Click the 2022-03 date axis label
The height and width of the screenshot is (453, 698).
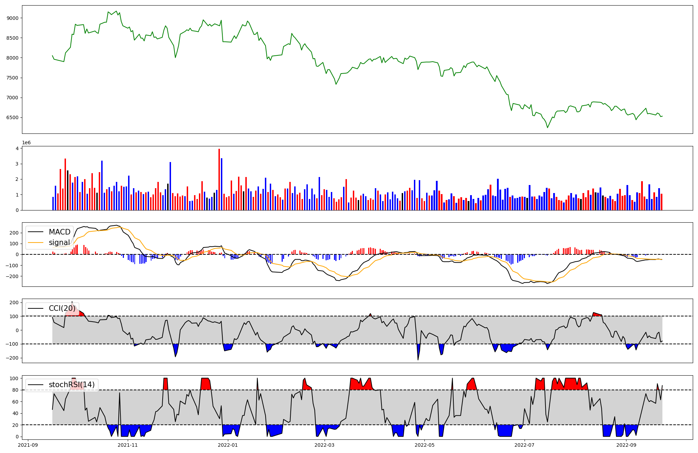click(x=325, y=445)
